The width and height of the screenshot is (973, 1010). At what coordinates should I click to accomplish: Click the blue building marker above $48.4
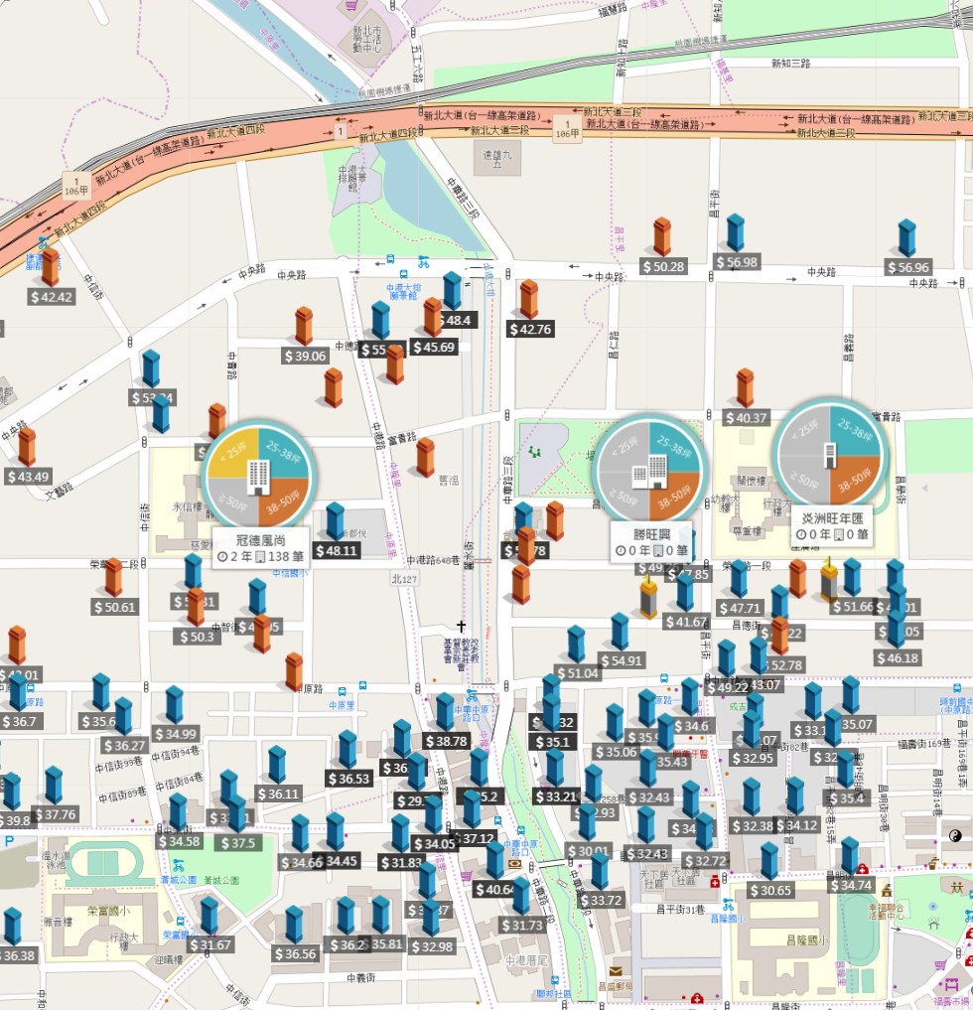click(452, 291)
